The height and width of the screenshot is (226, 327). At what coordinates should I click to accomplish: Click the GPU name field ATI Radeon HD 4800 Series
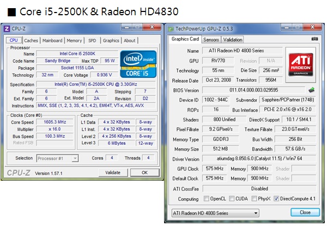(243, 51)
